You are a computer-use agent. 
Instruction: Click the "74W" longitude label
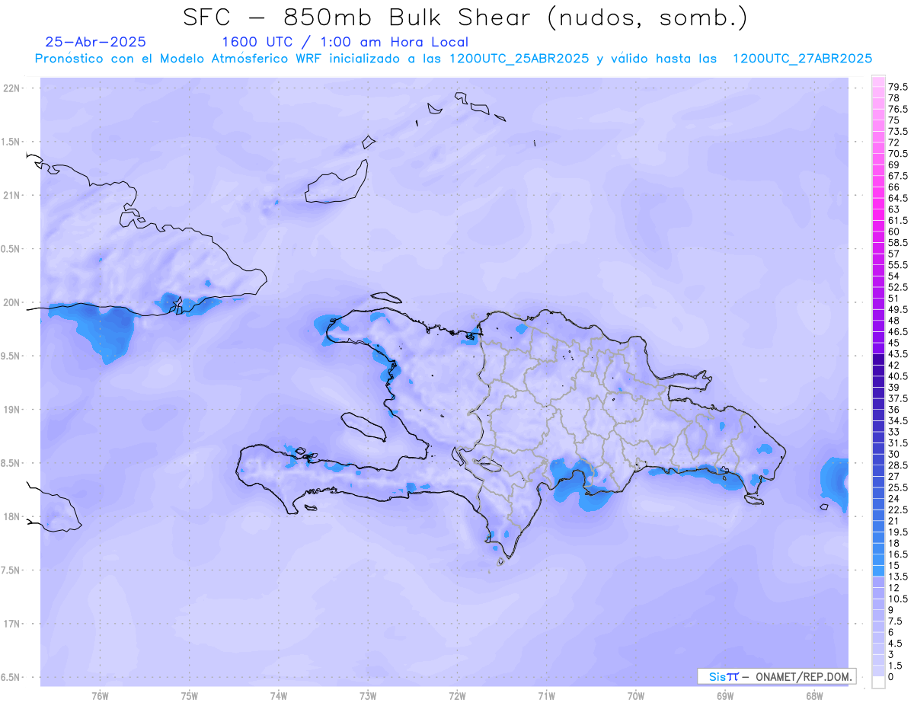pyautogui.click(x=279, y=696)
